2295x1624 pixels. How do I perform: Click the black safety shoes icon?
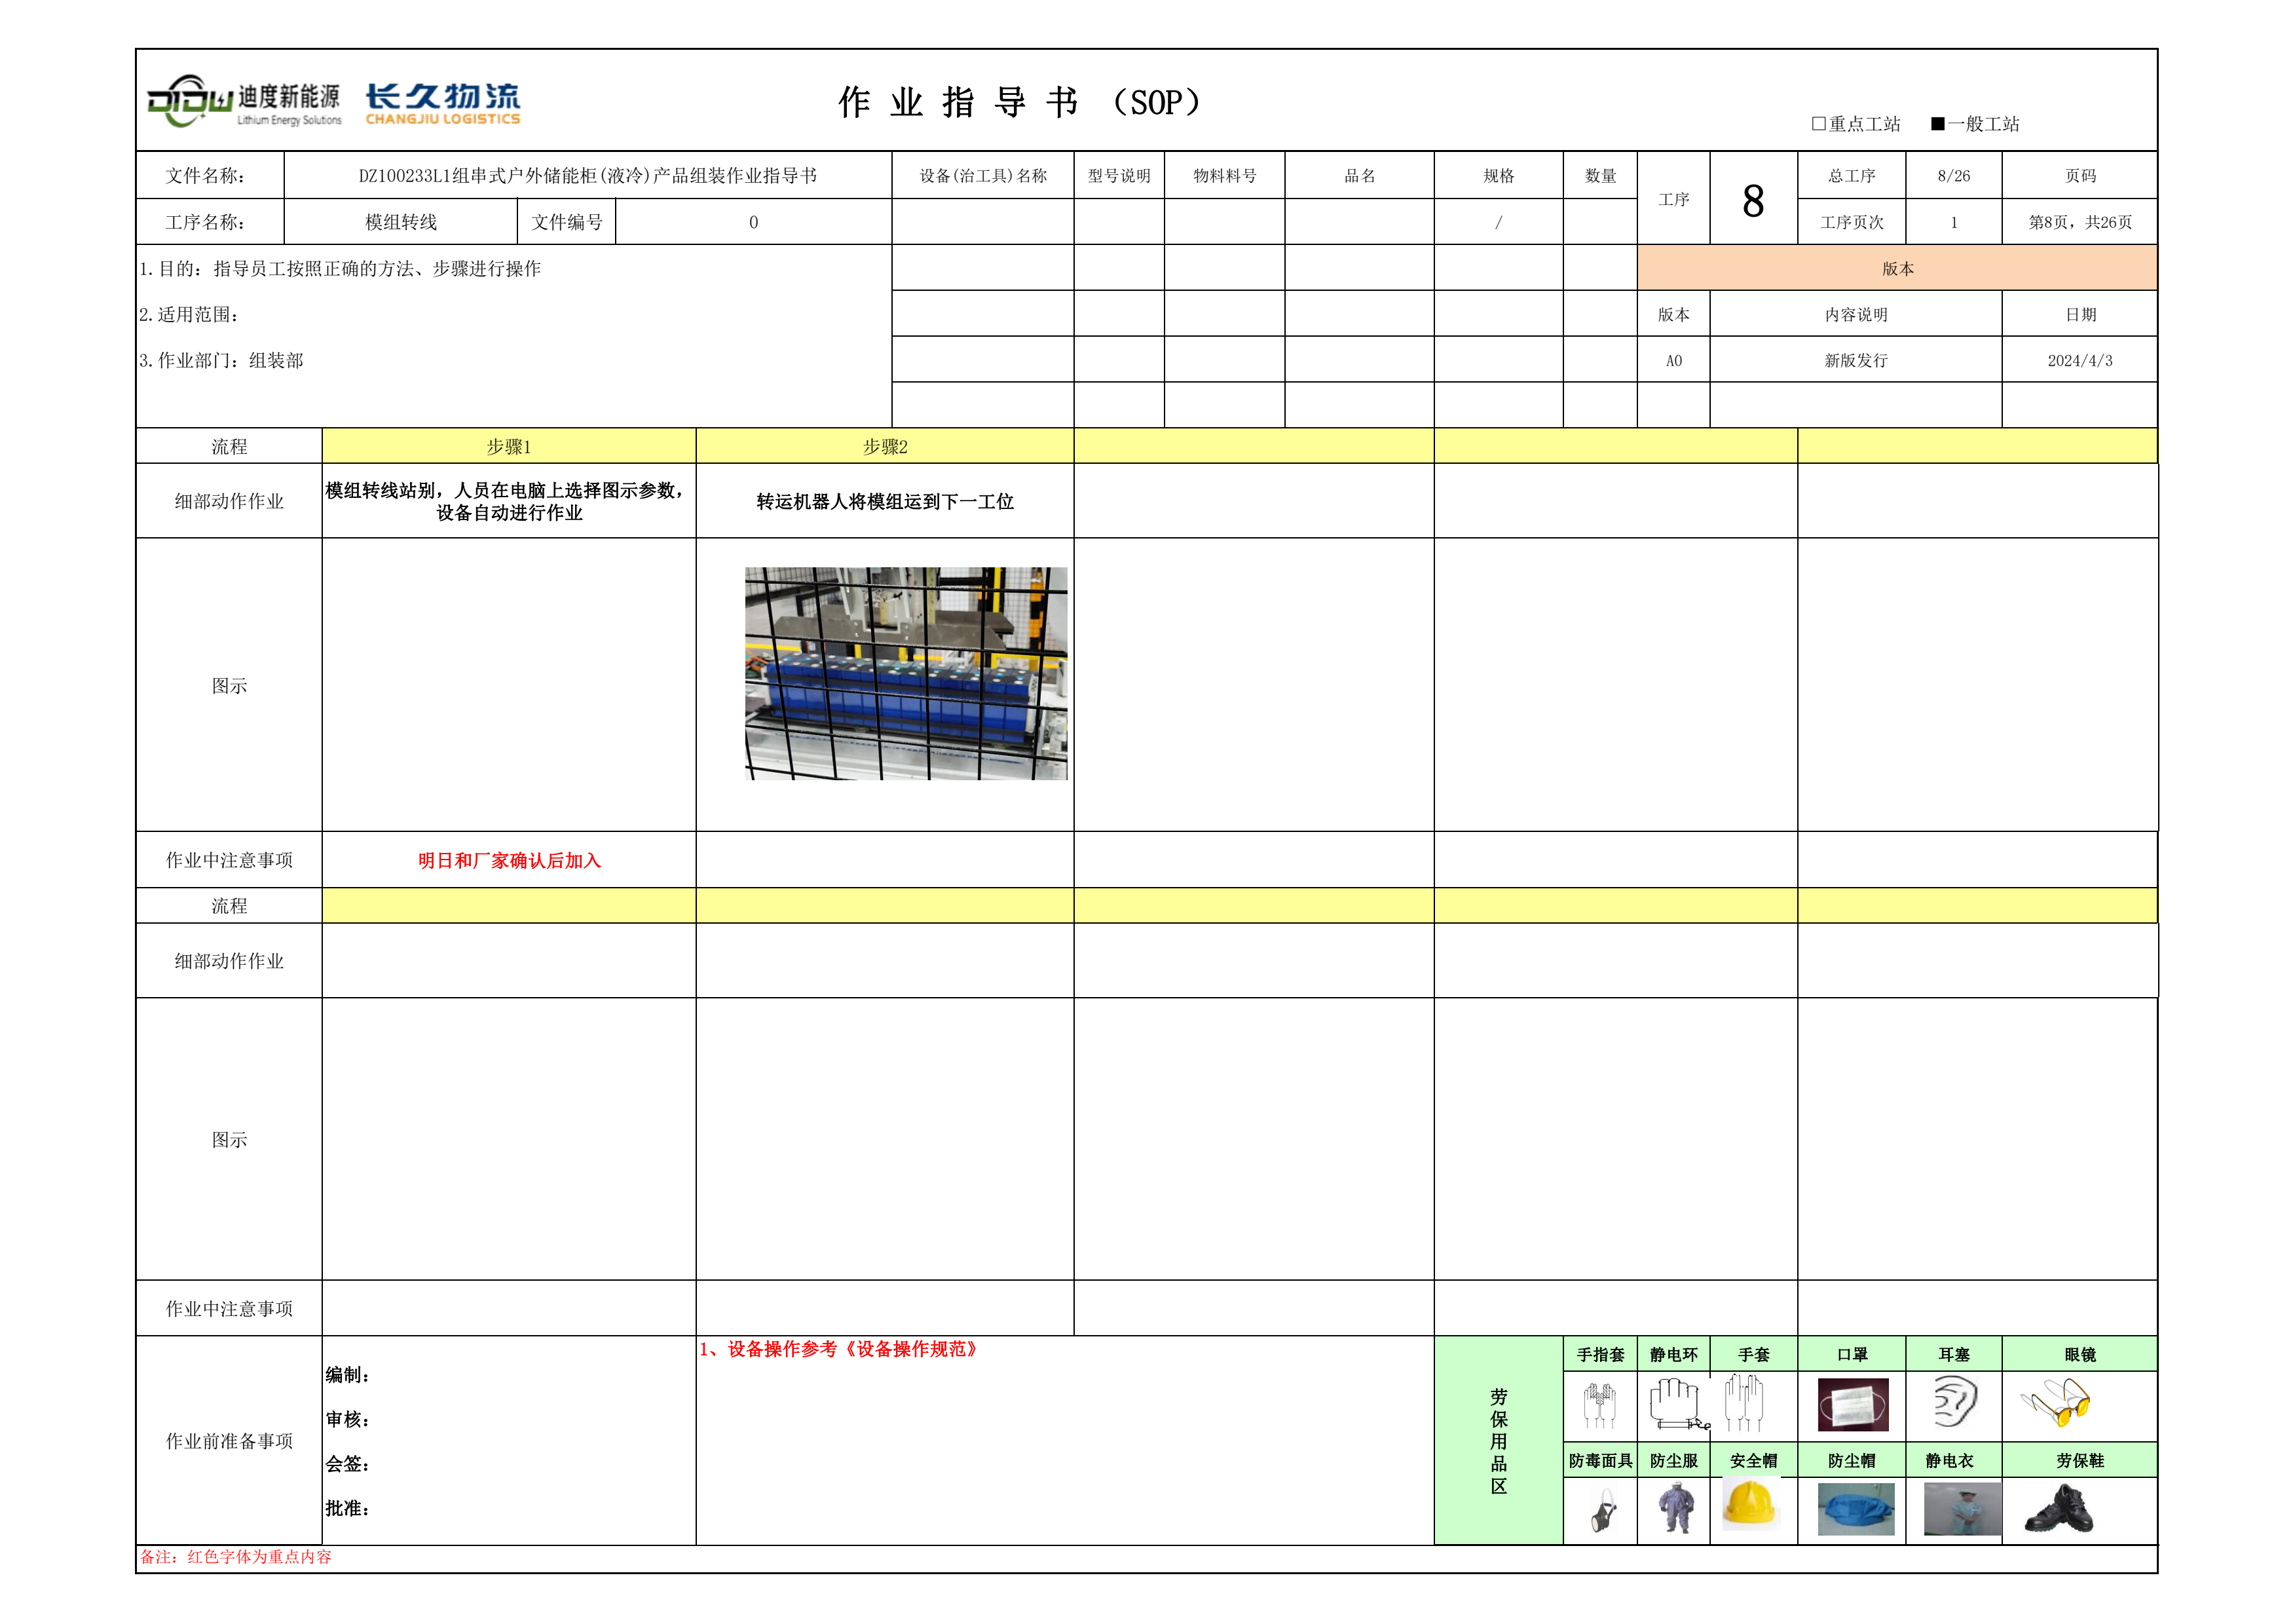[2058, 1509]
